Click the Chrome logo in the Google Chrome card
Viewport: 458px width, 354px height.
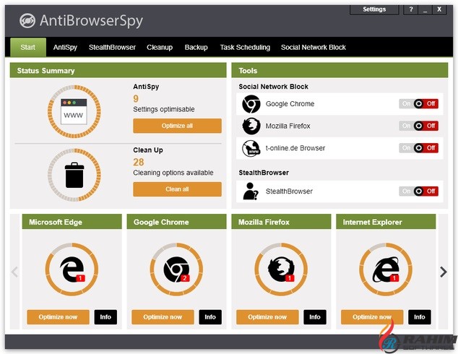pos(176,269)
